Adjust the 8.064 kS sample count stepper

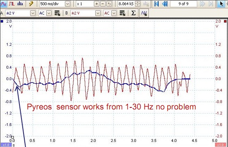138,4
